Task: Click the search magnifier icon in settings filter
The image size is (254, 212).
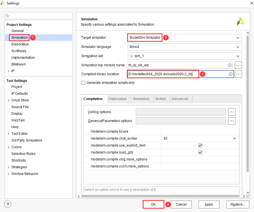Action: pyautogui.click(x=7, y=16)
